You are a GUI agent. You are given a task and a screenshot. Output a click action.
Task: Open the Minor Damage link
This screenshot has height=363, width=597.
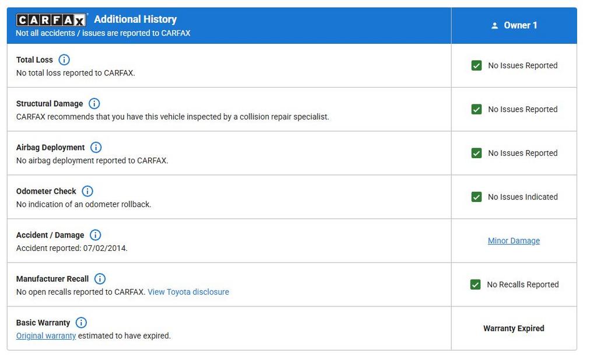[x=514, y=240]
